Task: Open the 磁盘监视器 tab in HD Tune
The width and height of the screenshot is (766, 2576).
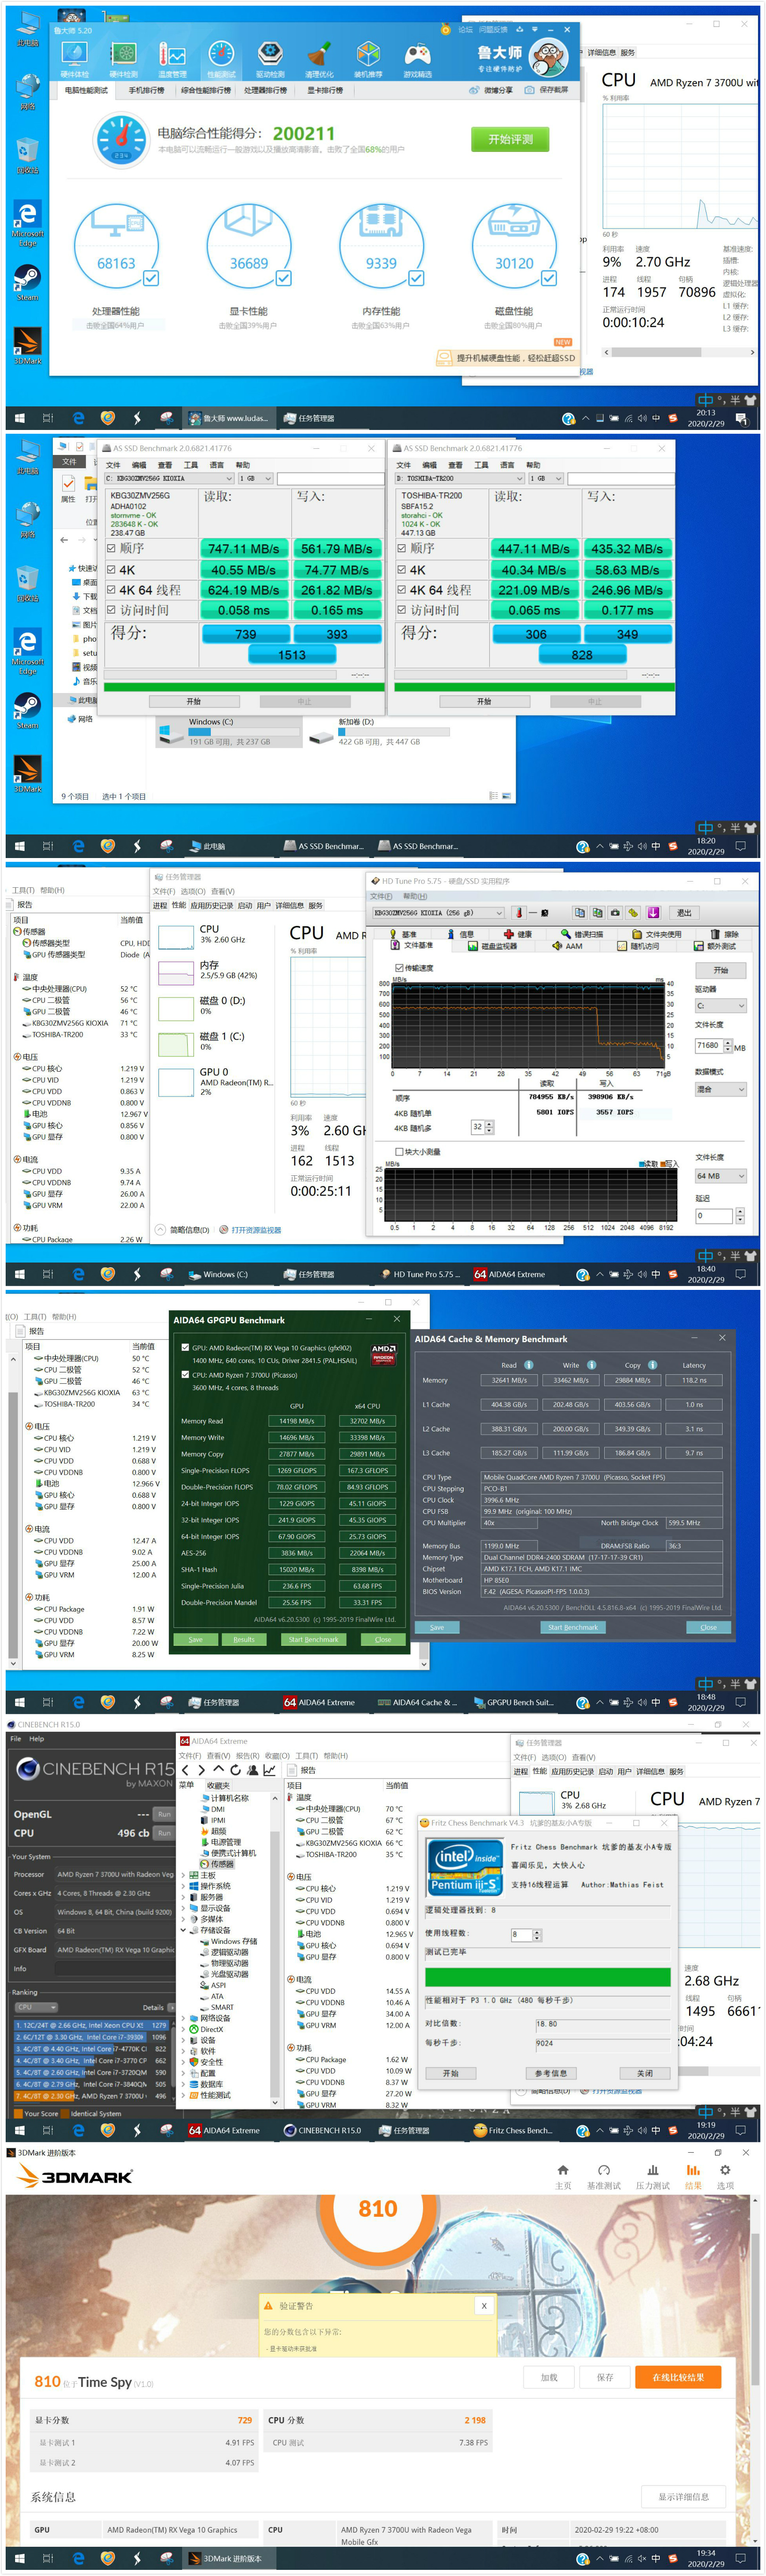Action: click(492, 946)
